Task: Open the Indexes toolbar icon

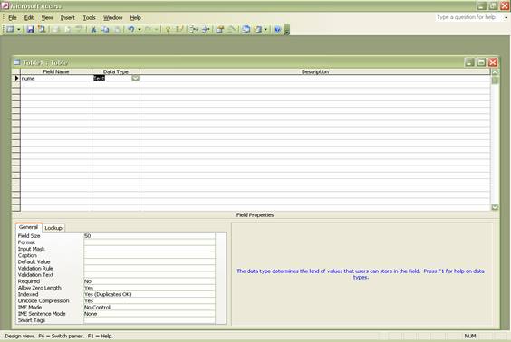Action: tap(179, 30)
